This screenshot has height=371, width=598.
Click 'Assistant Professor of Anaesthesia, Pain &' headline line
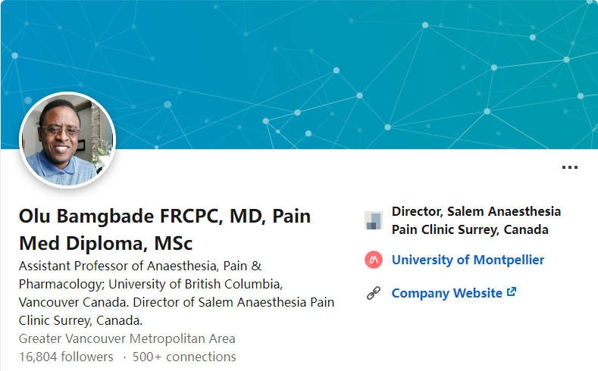click(140, 266)
